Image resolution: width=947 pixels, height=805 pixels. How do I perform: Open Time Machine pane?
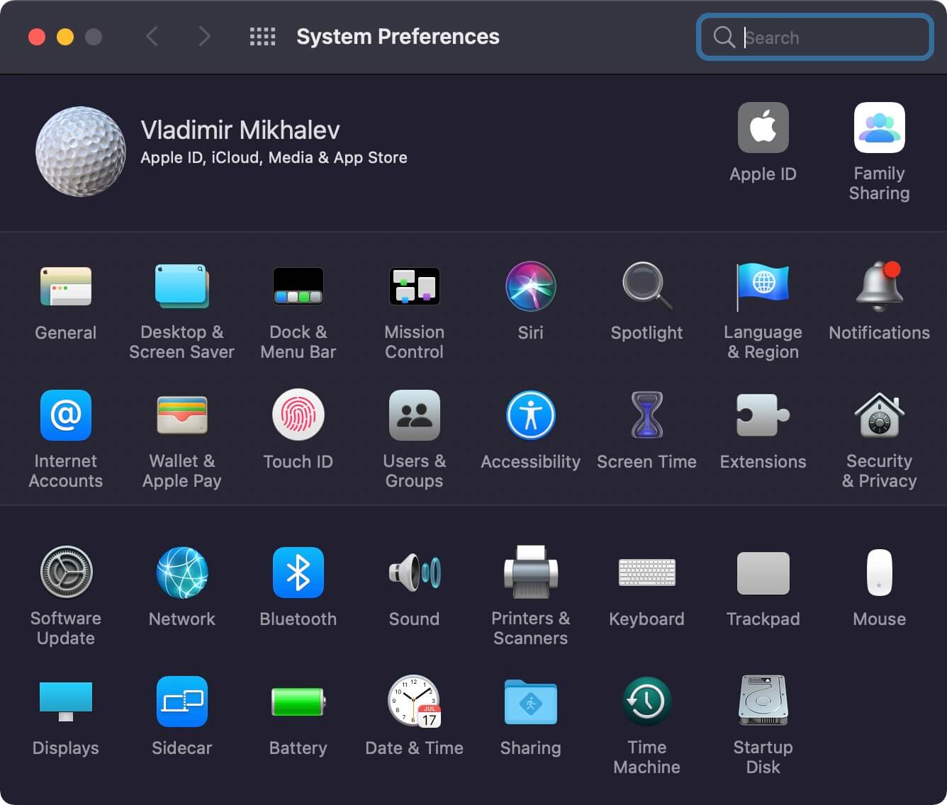647,702
